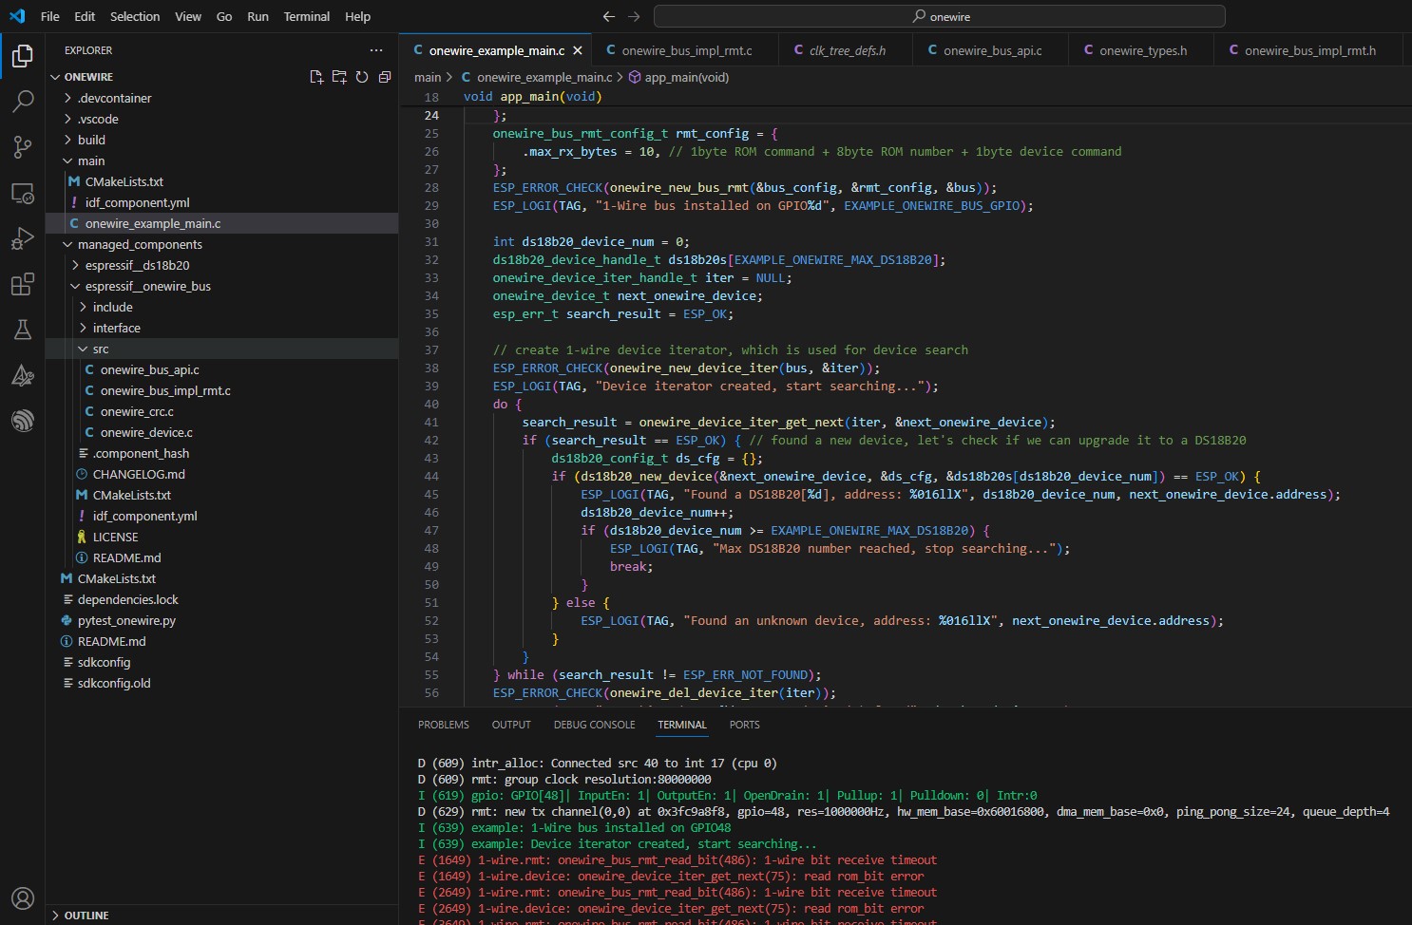Switch to DEBUG CONSOLE panel tab

click(x=595, y=725)
